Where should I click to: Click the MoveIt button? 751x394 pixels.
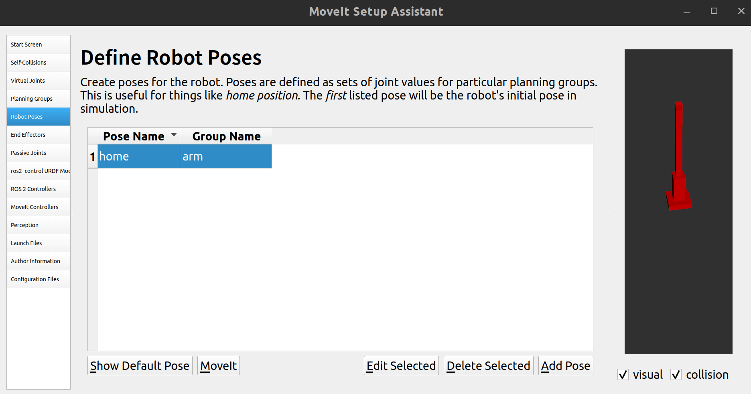point(219,366)
